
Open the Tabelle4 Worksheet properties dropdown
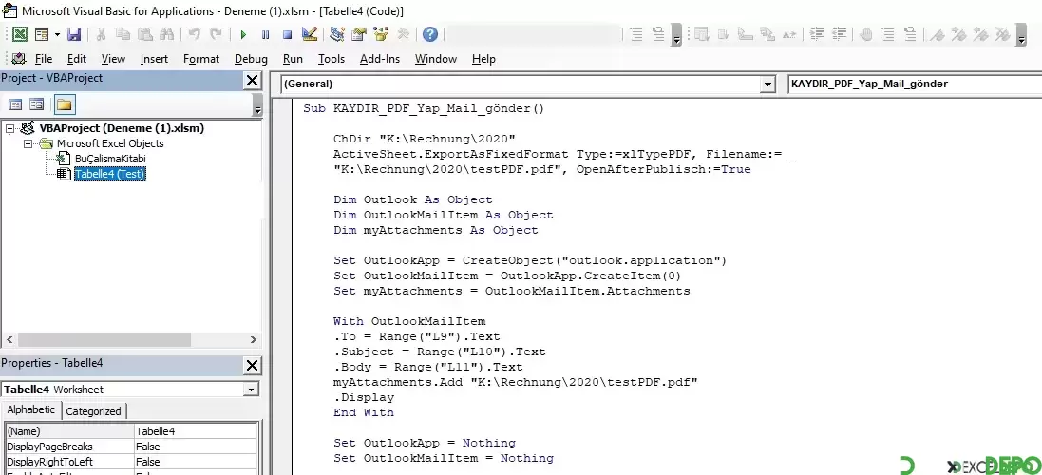pos(251,389)
